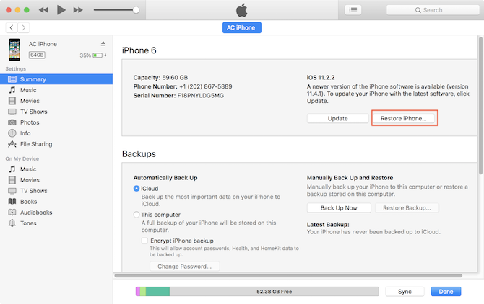Screen dimensions: 484x304
Task: Click the Sync button
Action: pos(405,291)
